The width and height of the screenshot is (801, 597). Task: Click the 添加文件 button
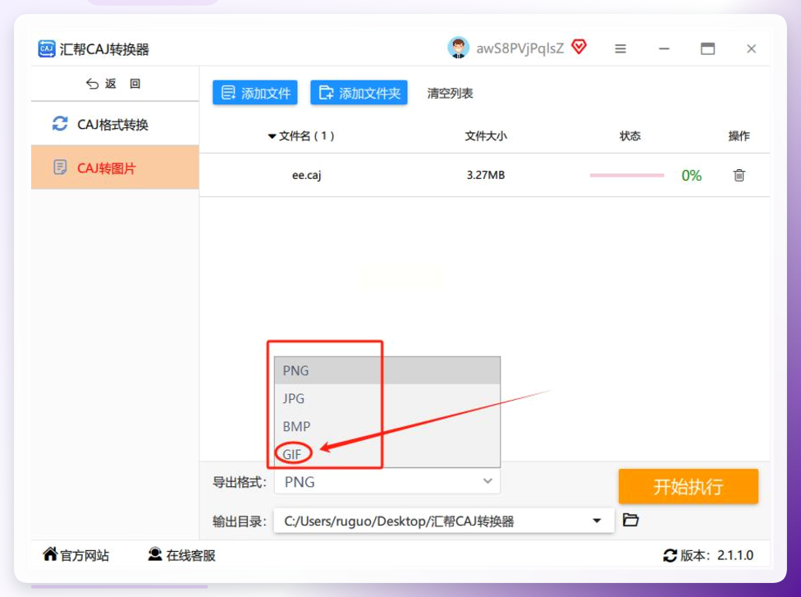tap(255, 93)
